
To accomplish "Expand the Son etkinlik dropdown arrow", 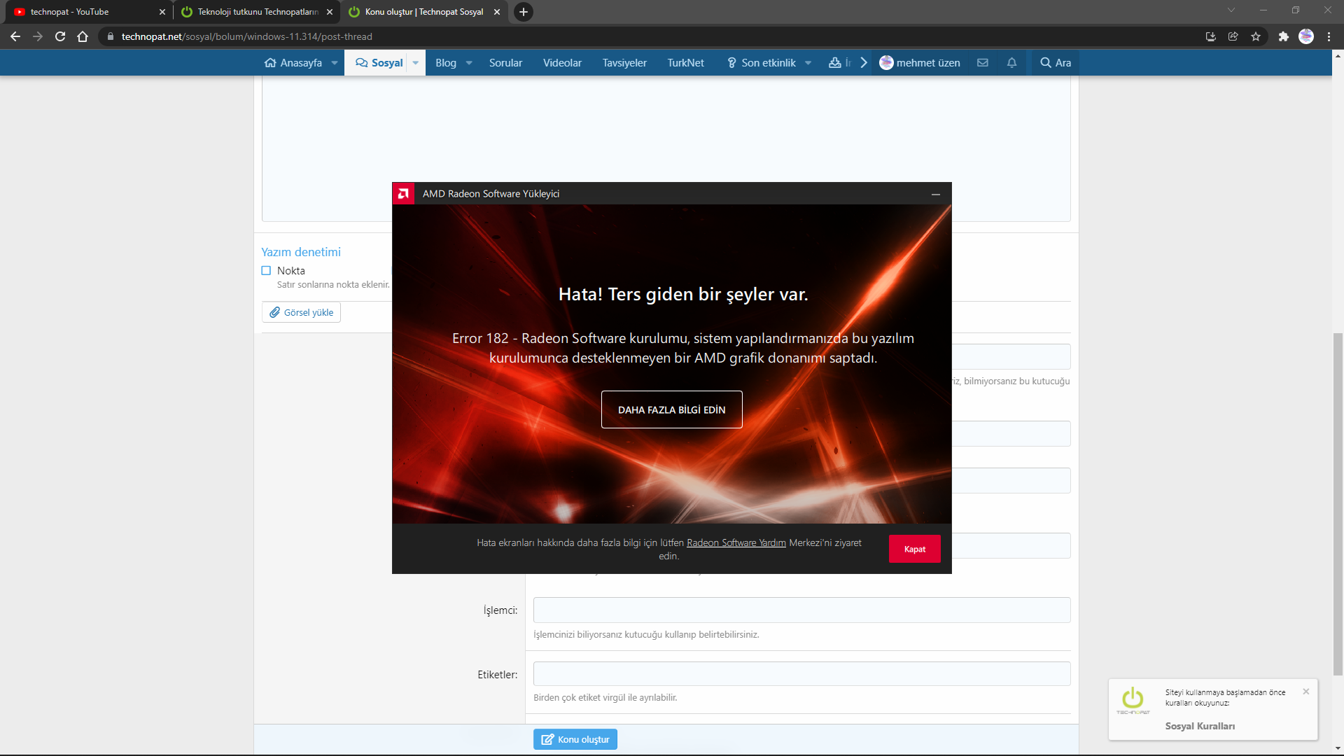I will point(808,63).
